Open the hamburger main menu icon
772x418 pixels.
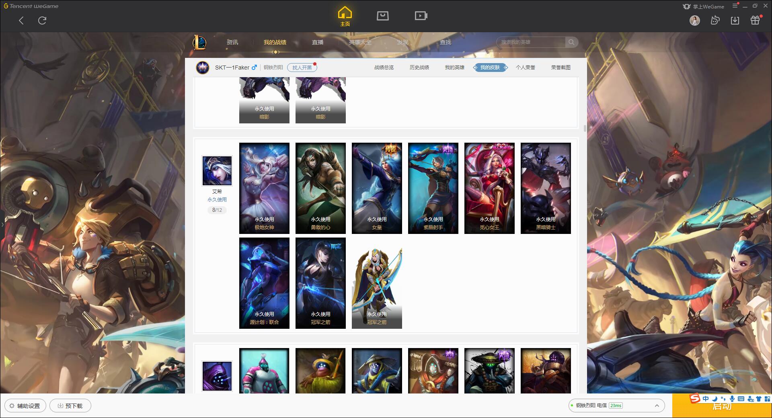click(x=735, y=6)
